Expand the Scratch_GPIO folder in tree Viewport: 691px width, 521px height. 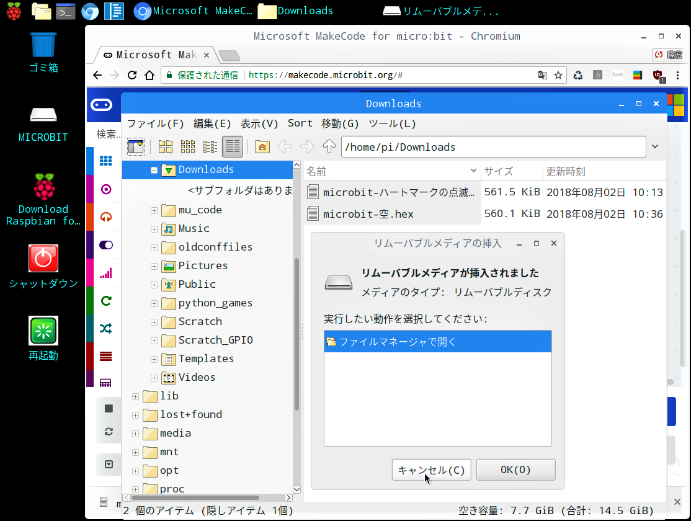[x=154, y=341]
